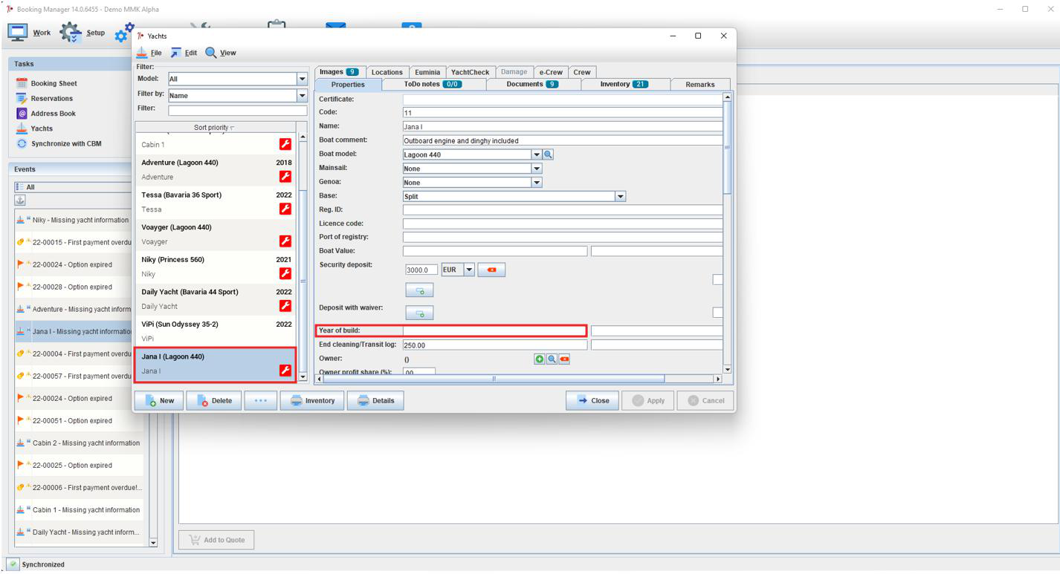Select the 22-00028 Option expired event
Viewport: 1060px width, 574px height.
(79, 287)
